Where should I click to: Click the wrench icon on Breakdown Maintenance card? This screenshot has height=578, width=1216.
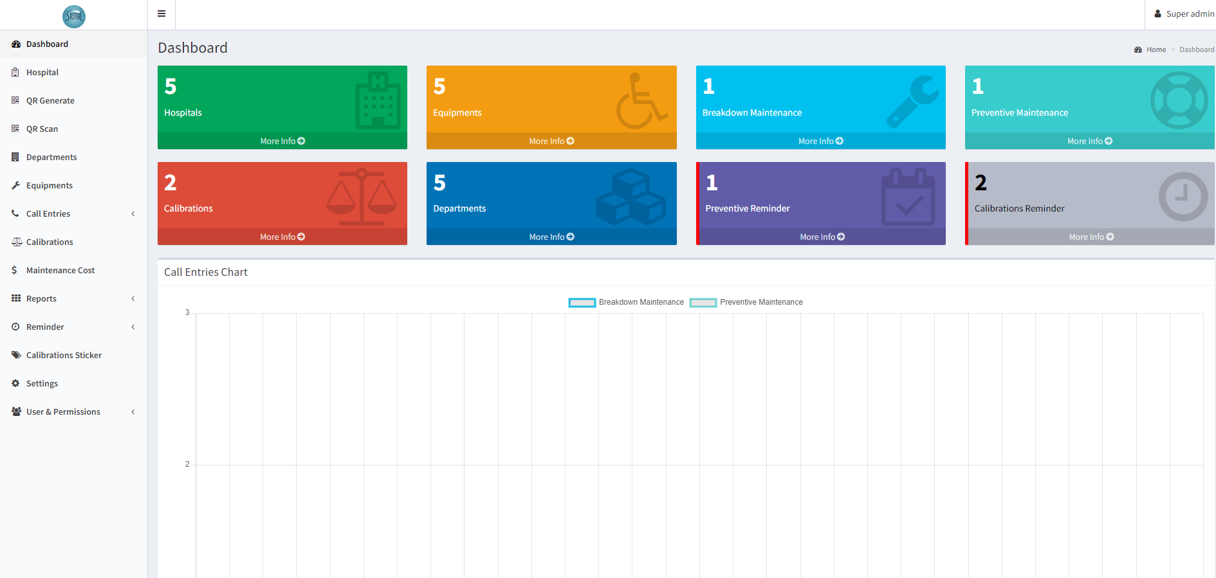(912, 102)
